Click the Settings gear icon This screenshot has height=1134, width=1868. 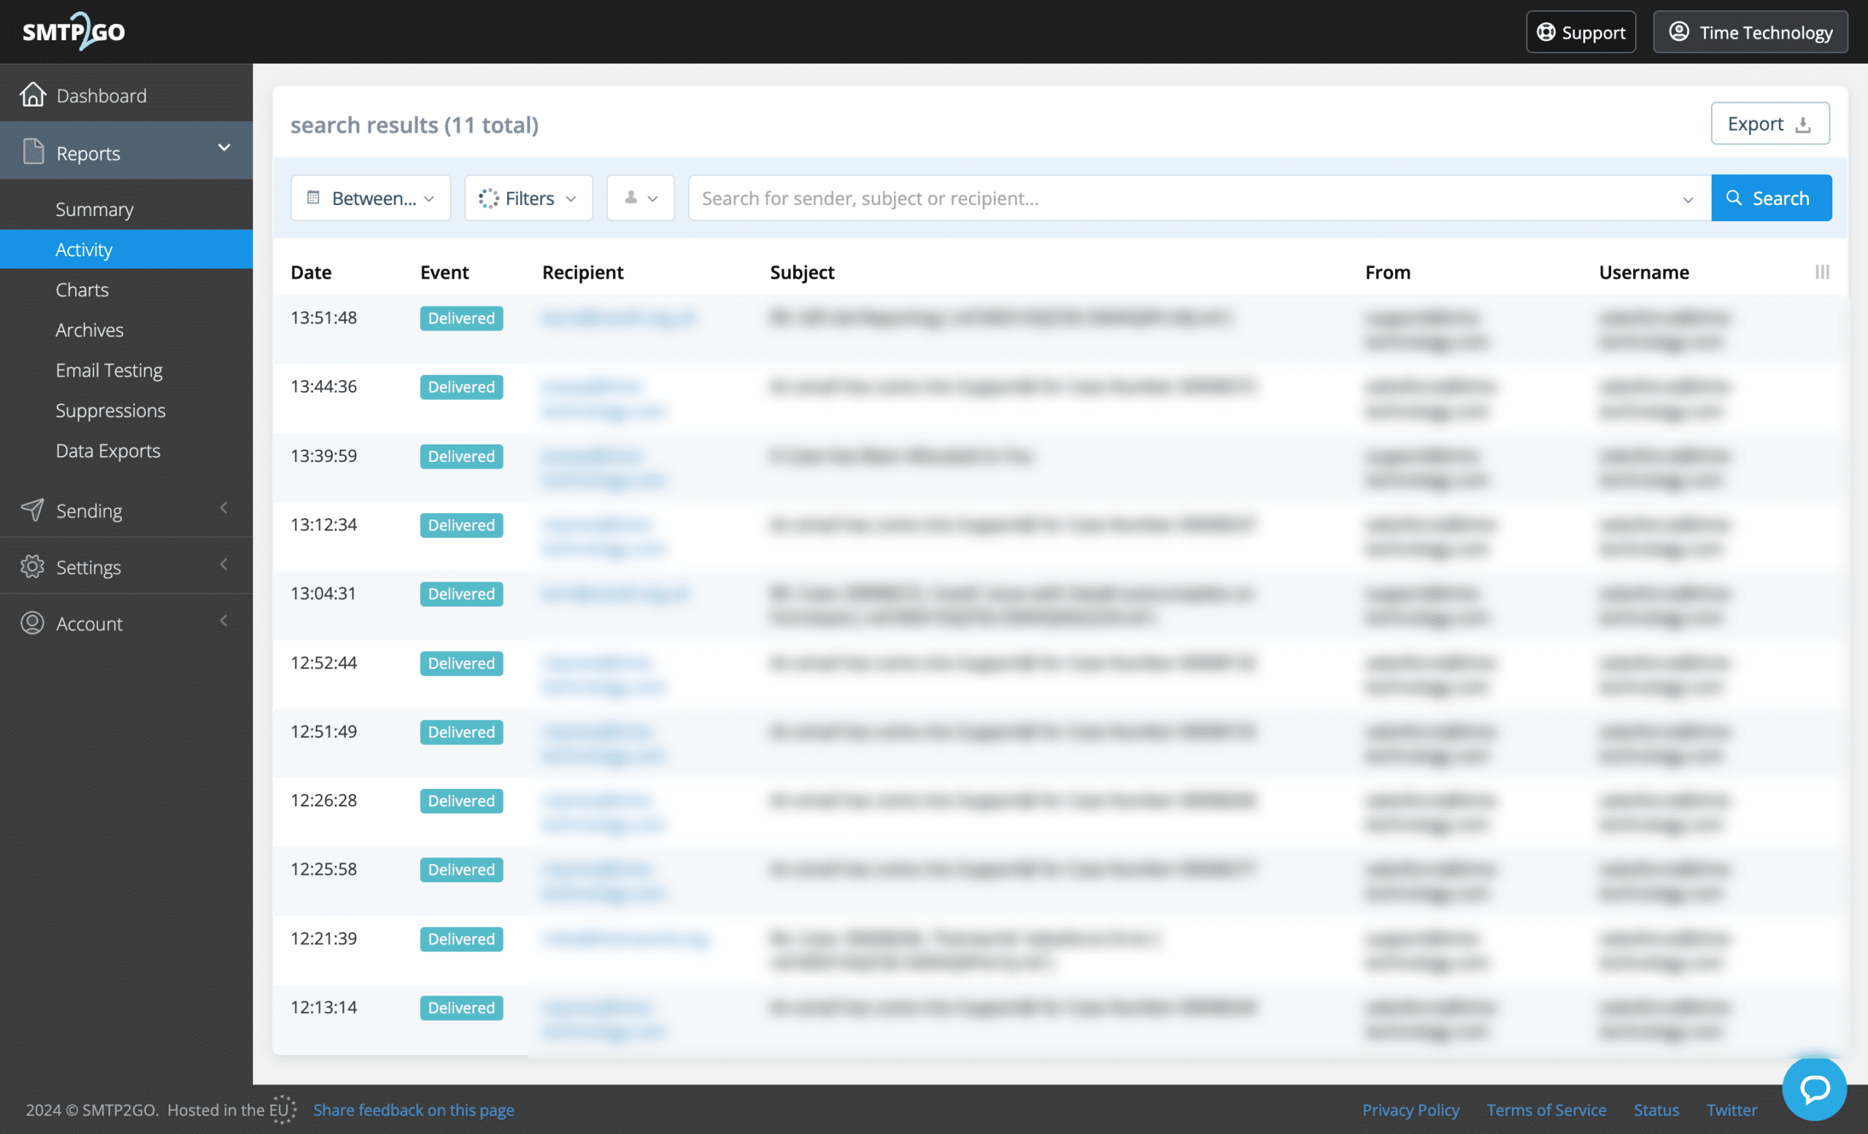32,566
